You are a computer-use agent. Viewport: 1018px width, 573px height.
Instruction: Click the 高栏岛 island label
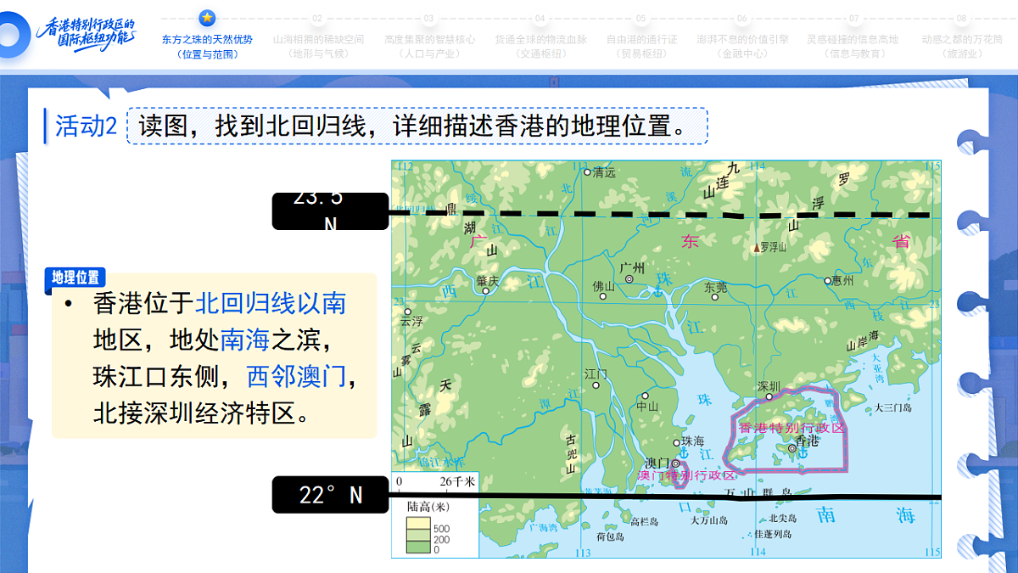pyautogui.click(x=645, y=522)
